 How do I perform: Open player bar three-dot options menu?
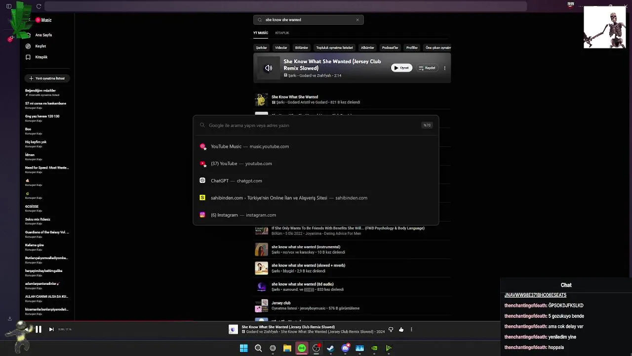(411, 329)
